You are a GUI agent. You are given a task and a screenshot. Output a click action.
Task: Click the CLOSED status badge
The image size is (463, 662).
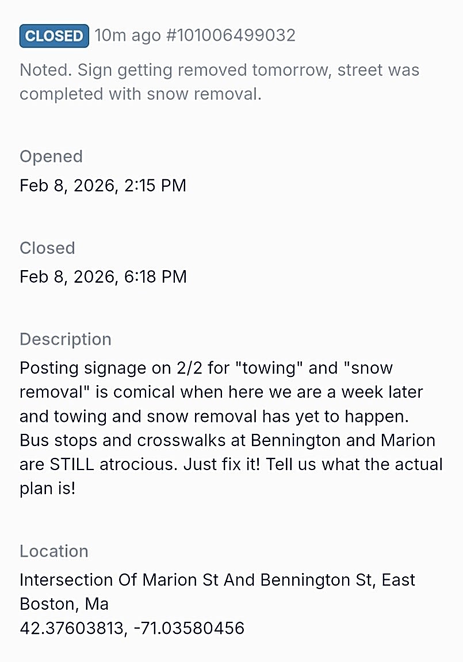coord(54,36)
